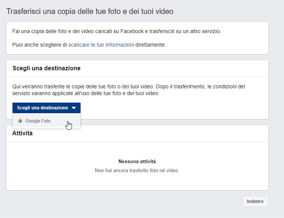Select the 'Google Foto' text label in dropdown
The image size is (284, 218).
[x=38, y=121]
